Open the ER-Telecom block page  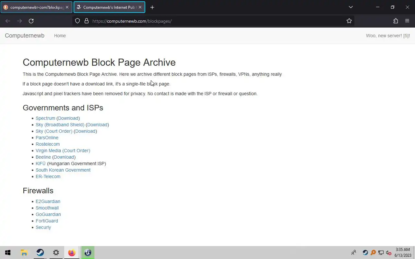[48, 176]
